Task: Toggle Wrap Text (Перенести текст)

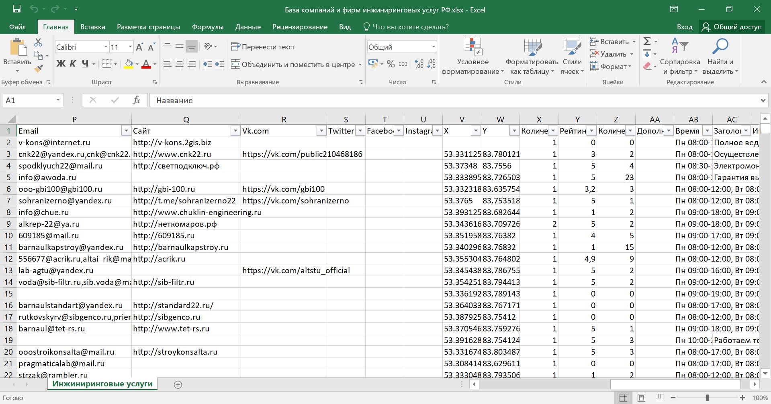Action: coord(263,47)
